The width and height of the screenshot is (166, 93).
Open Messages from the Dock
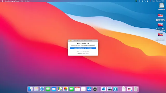click(x=48, y=89)
